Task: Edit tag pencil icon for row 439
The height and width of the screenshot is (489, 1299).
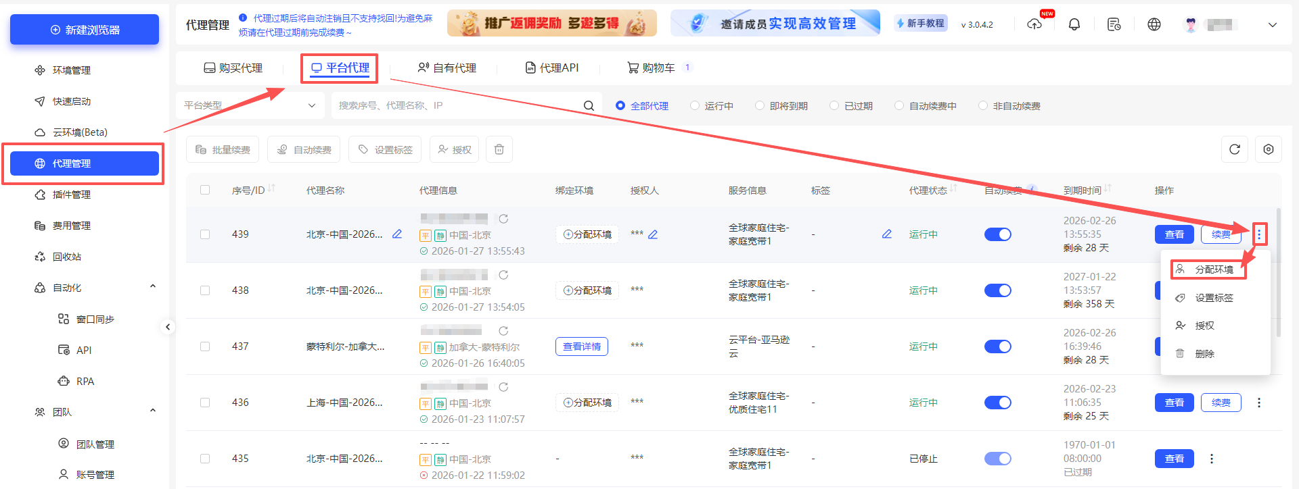Action: [886, 234]
